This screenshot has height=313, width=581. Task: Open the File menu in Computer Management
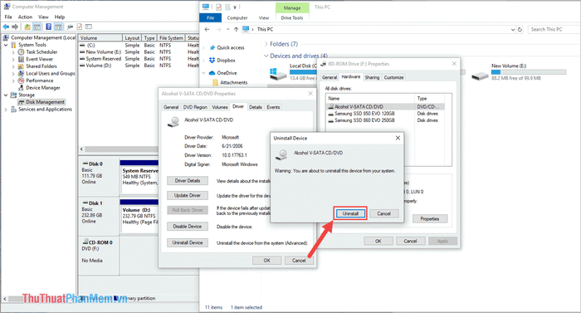click(8, 17)
